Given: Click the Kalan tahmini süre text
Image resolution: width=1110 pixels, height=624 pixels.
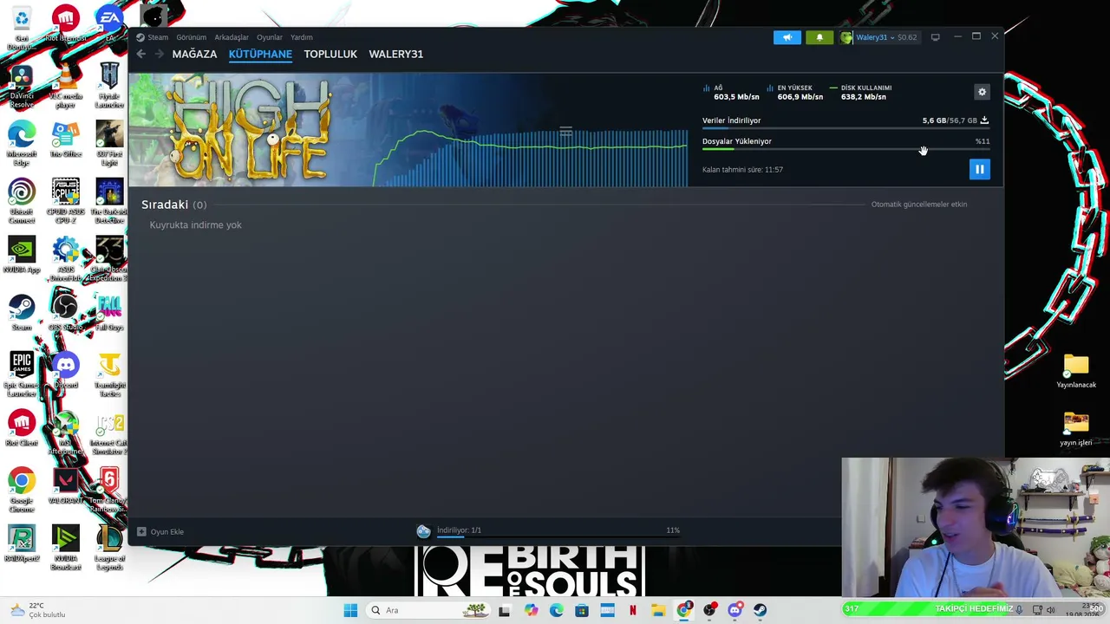Looking at the screenshot, I should [x=742, y=170].
